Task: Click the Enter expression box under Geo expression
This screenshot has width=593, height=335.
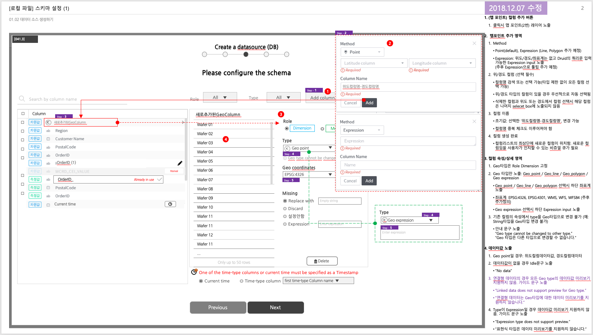Action: tap(420, 232)
